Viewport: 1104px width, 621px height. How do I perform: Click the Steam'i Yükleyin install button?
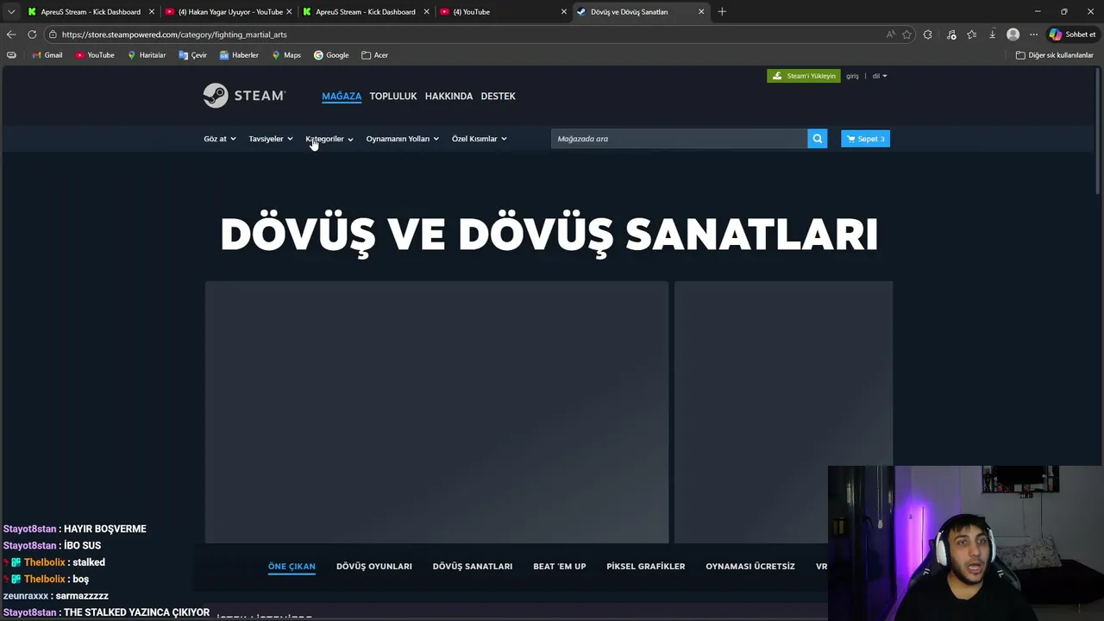coord(803,76)
